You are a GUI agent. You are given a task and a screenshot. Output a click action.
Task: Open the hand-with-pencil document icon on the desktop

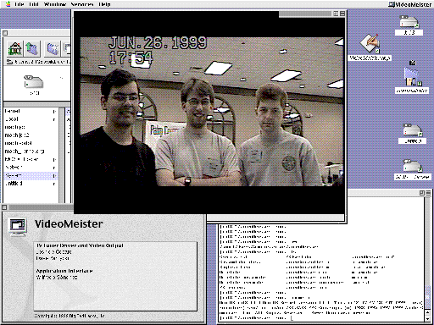370,43
